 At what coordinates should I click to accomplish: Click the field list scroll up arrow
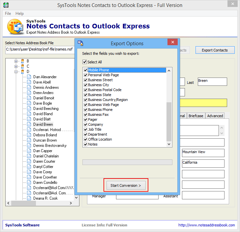[169, 71]
